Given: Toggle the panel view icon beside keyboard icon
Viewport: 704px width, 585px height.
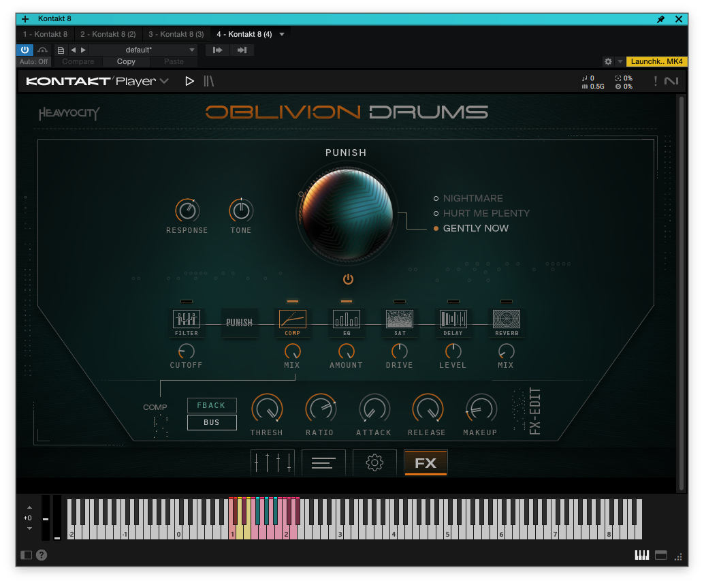Looking at the screenshot, I should click(661, 555).
